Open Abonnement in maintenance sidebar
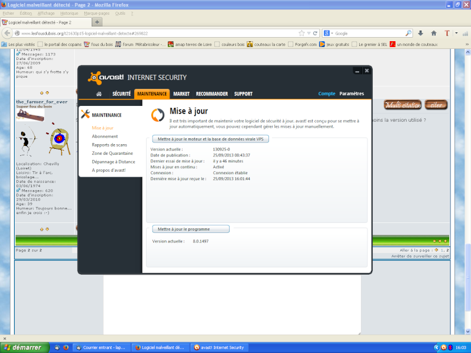This screenshot has width=471, height=353. [x=105, y=136]
